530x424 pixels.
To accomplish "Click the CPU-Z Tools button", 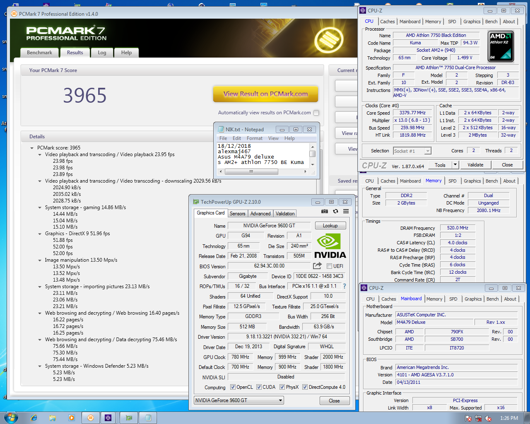I will point(440,165).
